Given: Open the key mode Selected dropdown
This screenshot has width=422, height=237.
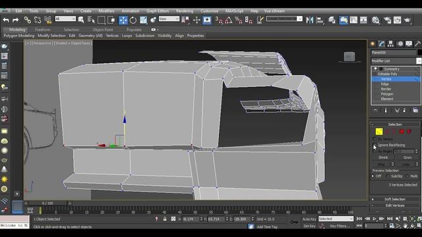Looking at the screenshot, I should click(336, 219).
